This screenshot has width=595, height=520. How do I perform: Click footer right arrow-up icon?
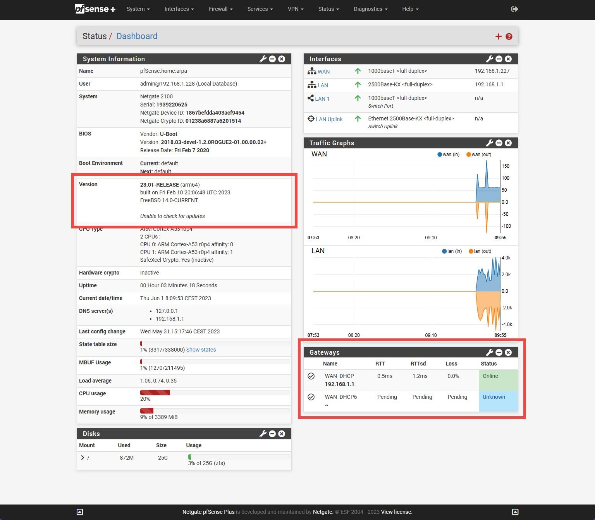click(x=515, y=512)
